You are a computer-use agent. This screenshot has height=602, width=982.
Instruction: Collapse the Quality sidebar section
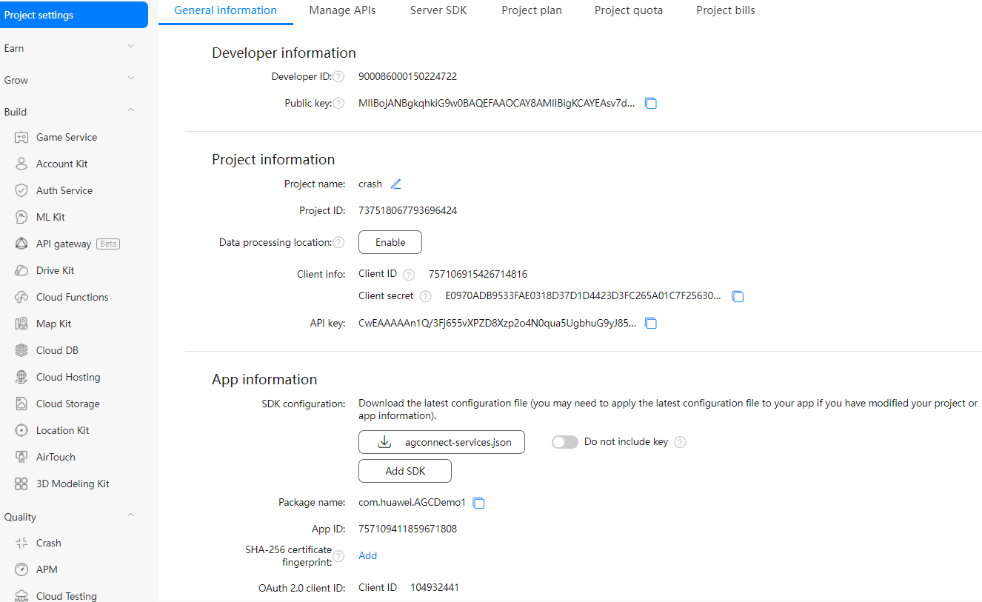point(131,516)
